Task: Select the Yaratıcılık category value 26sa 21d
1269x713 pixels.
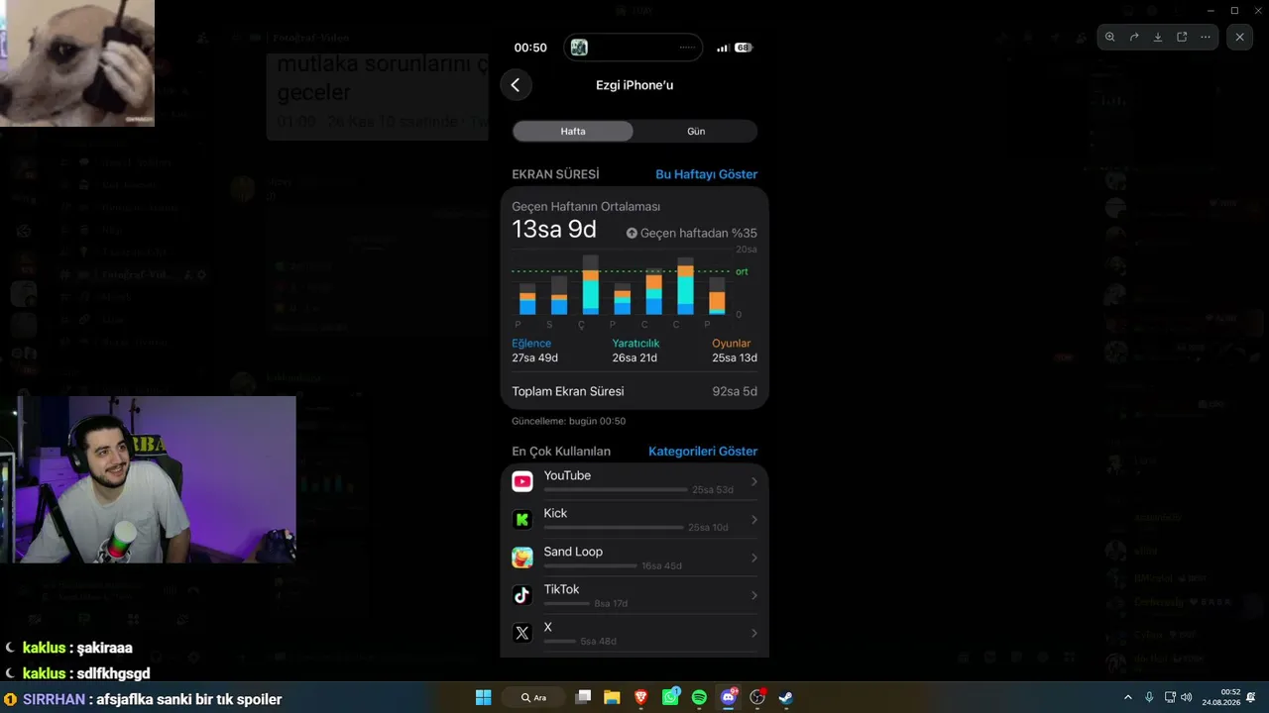Action: 634,358
